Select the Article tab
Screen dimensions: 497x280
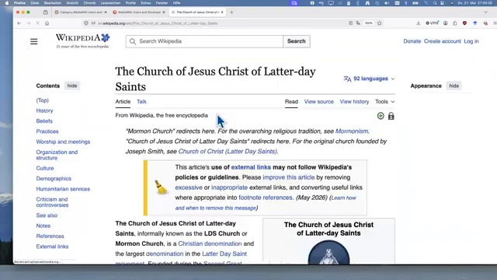[123, 102]
